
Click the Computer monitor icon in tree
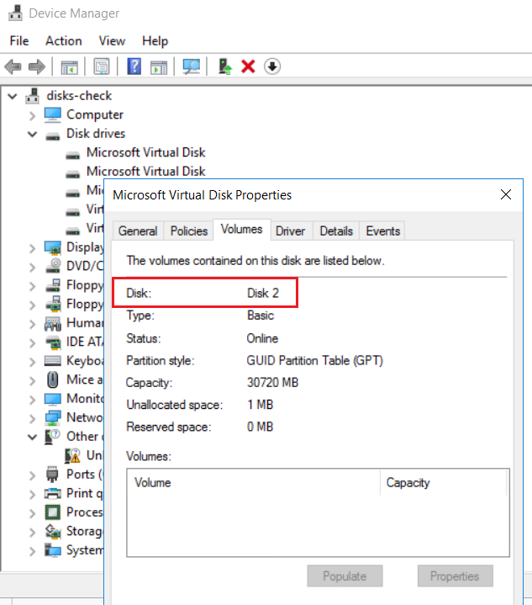coord(52,114)
